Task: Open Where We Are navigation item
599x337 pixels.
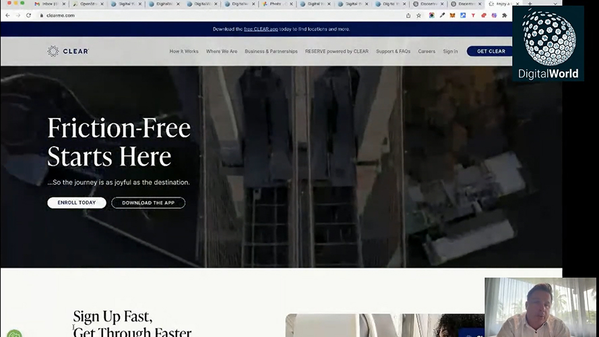Action: (x=221, y=51)
